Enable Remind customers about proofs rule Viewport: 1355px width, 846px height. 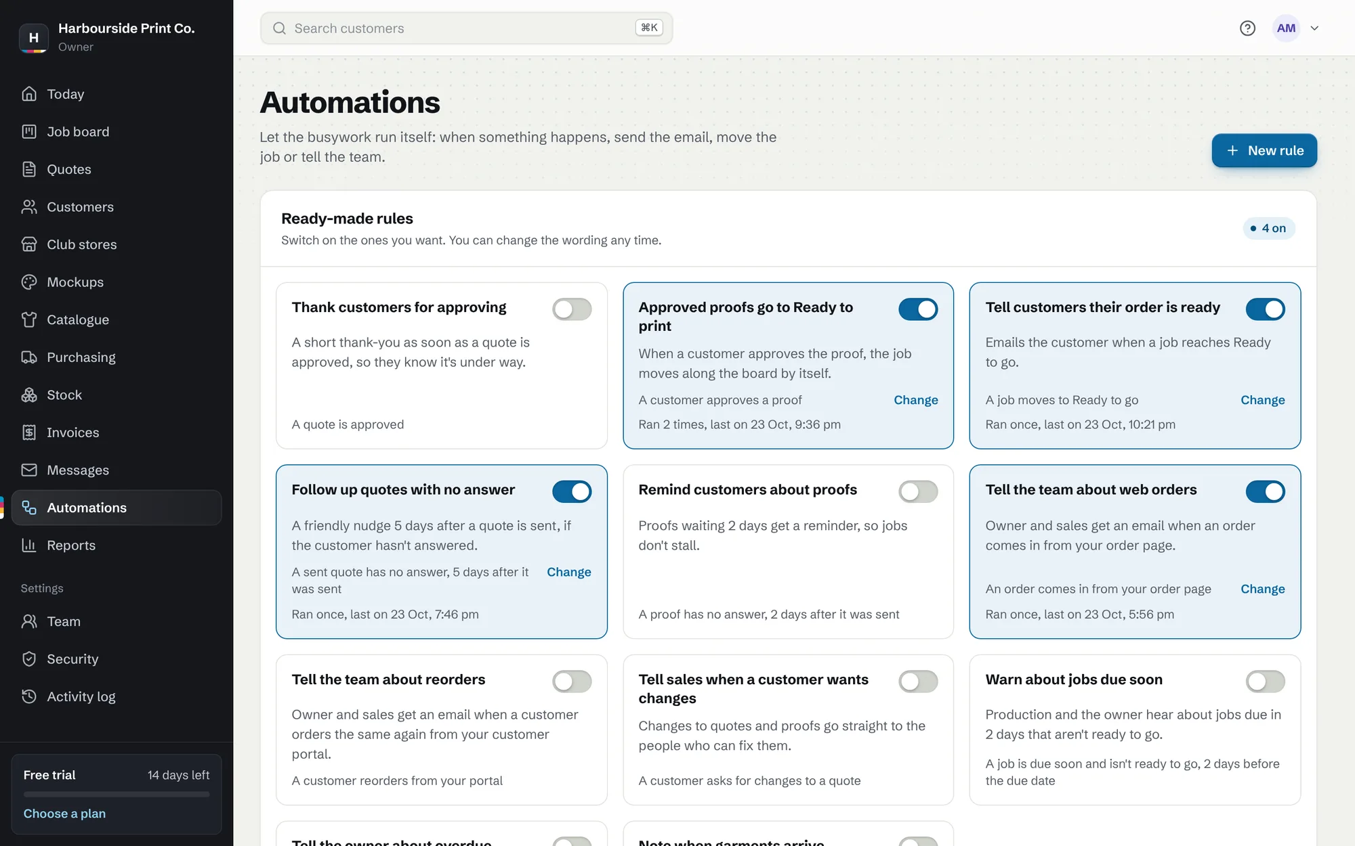tap(918, 492)
